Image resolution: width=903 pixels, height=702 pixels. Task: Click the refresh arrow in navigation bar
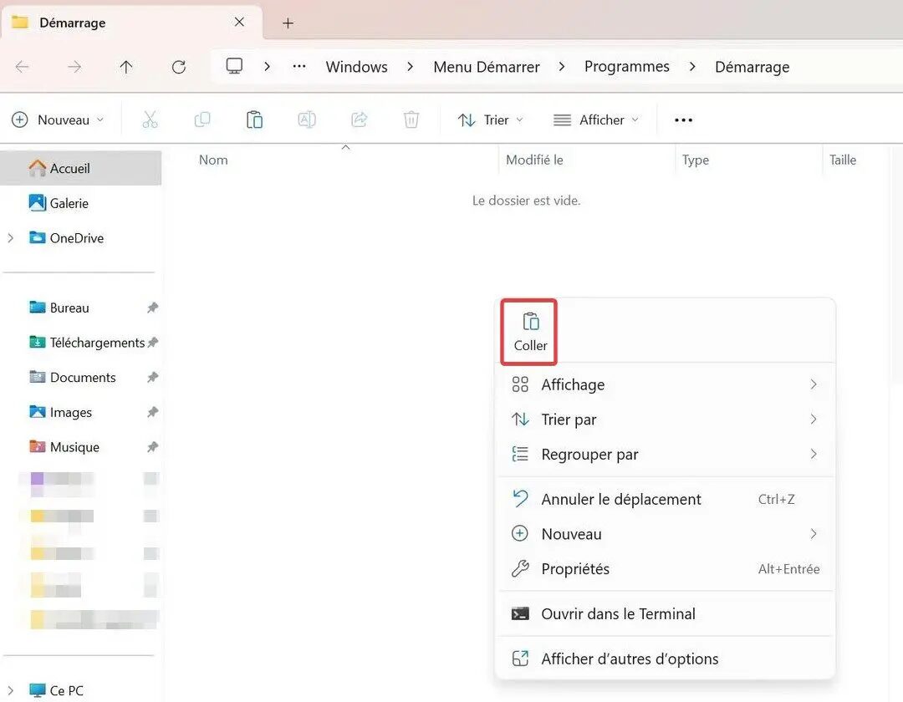pos(179,67)
